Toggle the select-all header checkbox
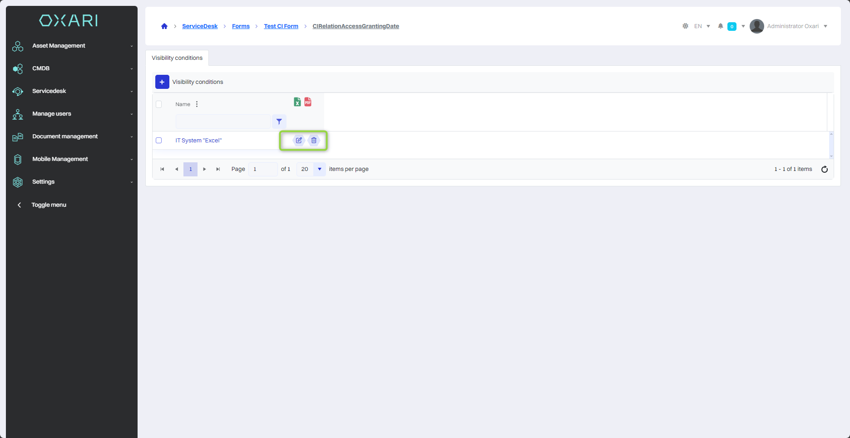Viewport: 850px width, 438px height. click(x=159, y=104)
